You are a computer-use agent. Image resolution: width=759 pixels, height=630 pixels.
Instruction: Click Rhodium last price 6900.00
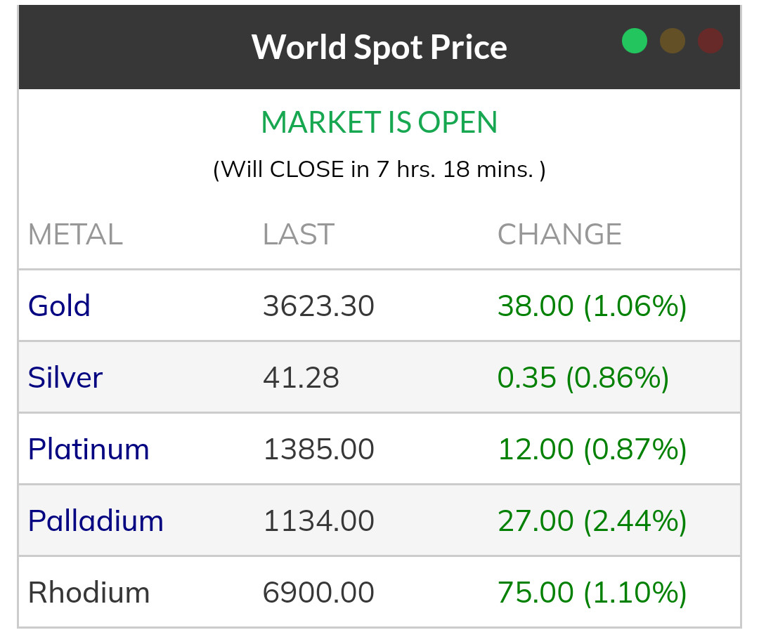click(x=318, y=593)
